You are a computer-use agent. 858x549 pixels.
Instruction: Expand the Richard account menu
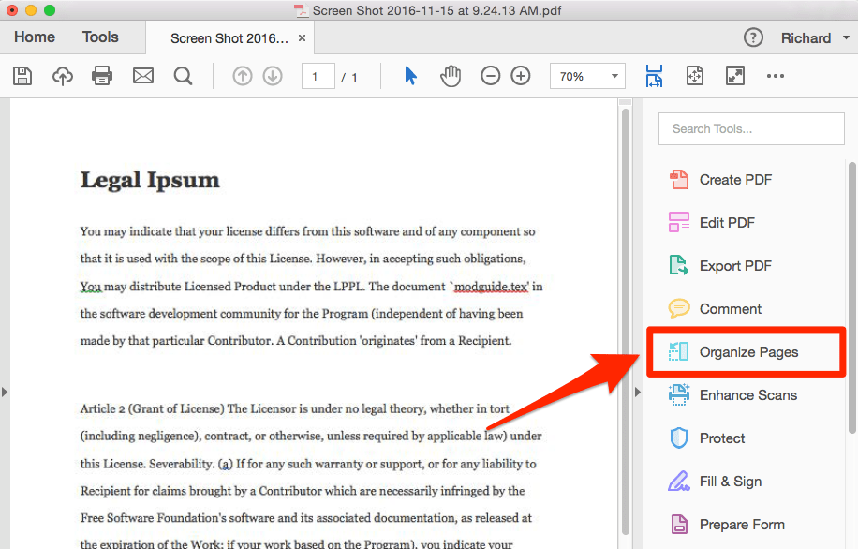(x=816, y=38)
